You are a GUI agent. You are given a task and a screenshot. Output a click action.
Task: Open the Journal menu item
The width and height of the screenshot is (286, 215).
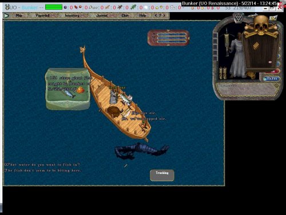click(x=102, y=15)
